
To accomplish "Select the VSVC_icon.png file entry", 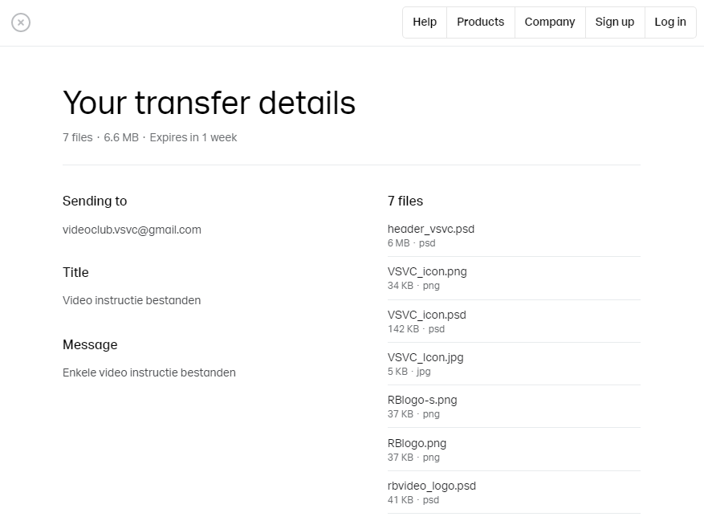I will pyautogui.click(x=514, y=278).
